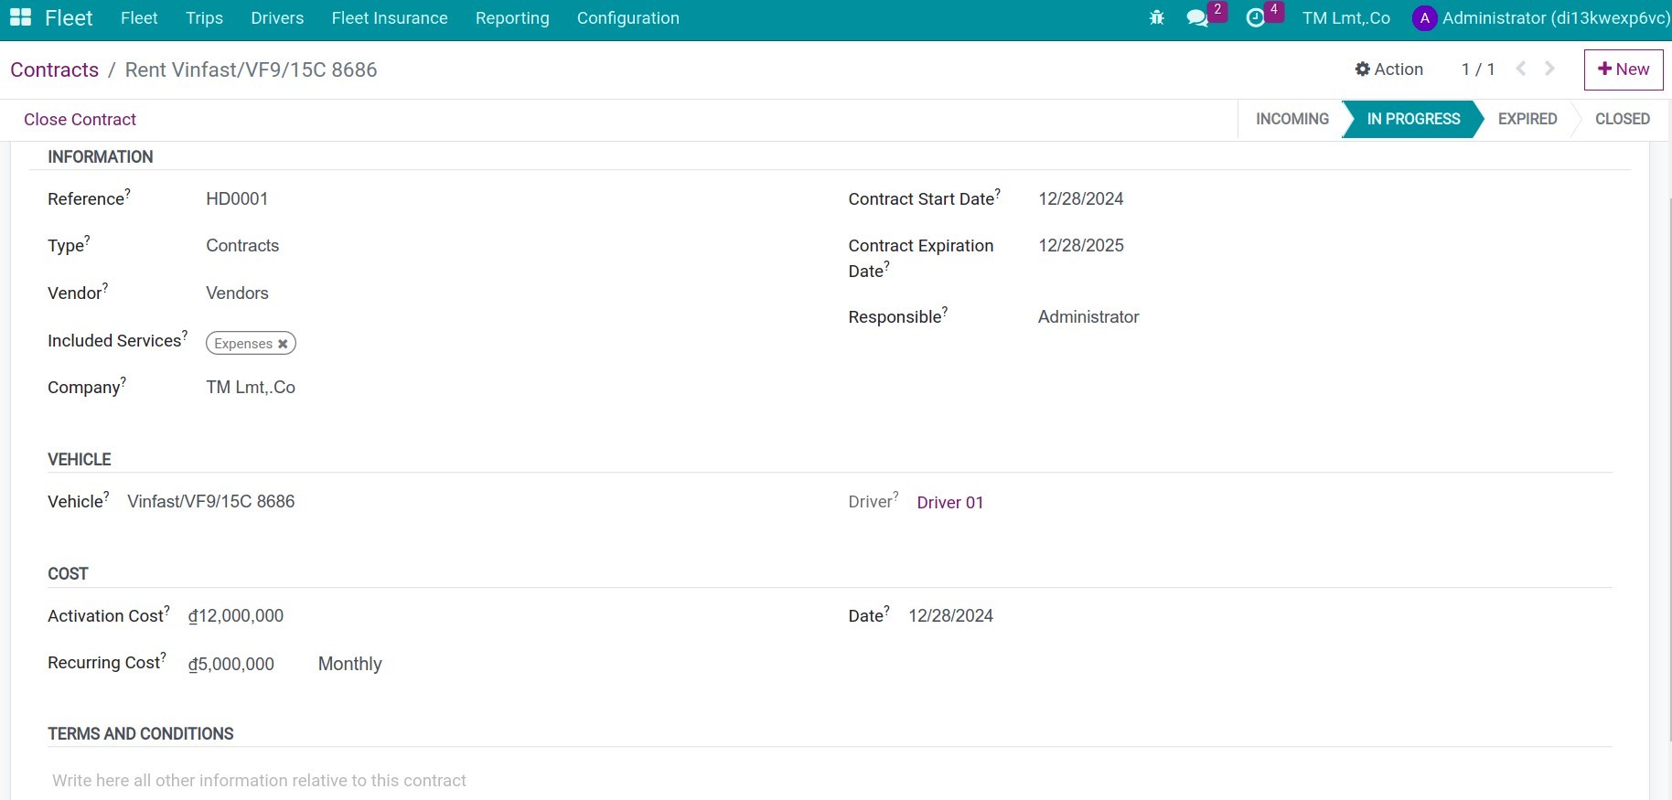Go to next record arrow
Viewport: 1672px width, 800px height.
1549,69
